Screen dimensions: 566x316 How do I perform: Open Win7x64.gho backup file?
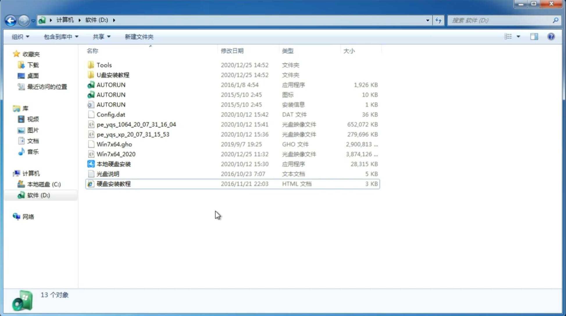pyautogui.click(x=115, y=144)
